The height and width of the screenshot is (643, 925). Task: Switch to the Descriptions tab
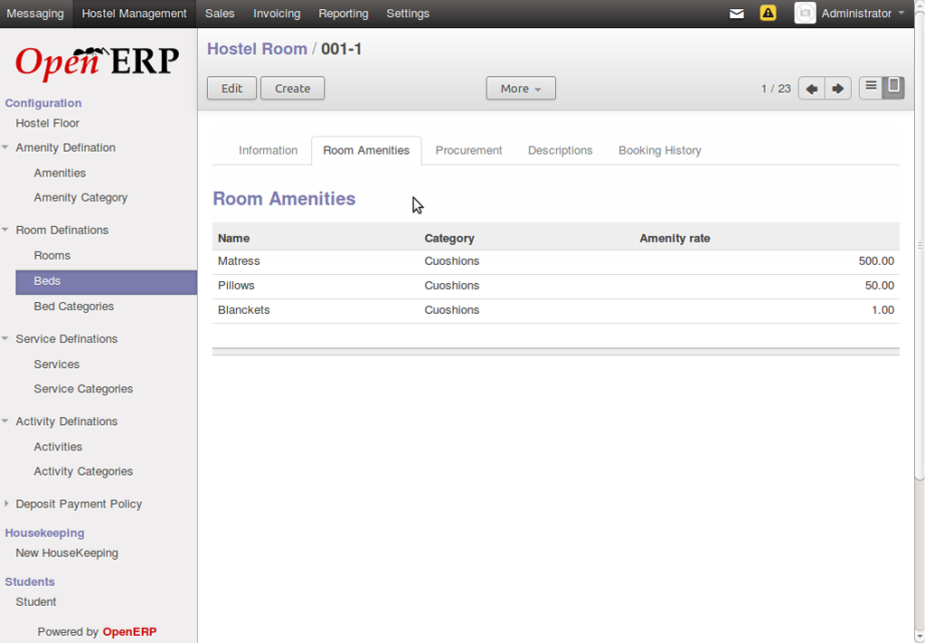pos(561,150)
